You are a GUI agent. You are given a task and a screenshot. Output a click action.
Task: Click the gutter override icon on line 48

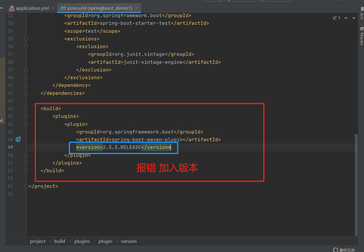18,139
